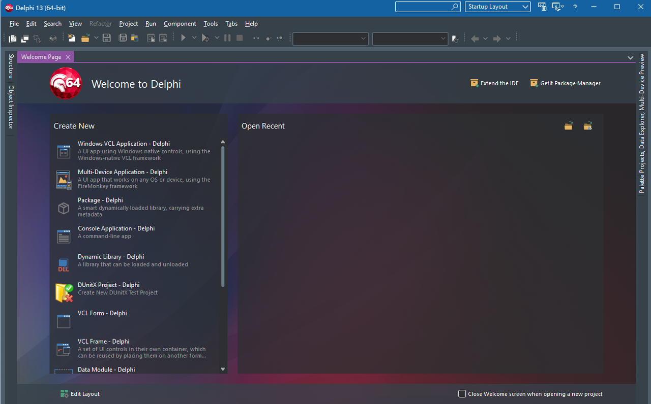Open the Search menu
Image resolution: width=651 pixels, height=404 pixels.
pyautogui.click(x=52, y=24)
